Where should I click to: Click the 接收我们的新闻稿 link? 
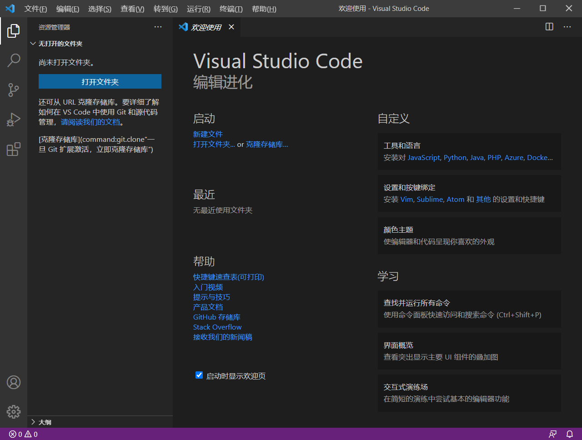click(223, 337)
